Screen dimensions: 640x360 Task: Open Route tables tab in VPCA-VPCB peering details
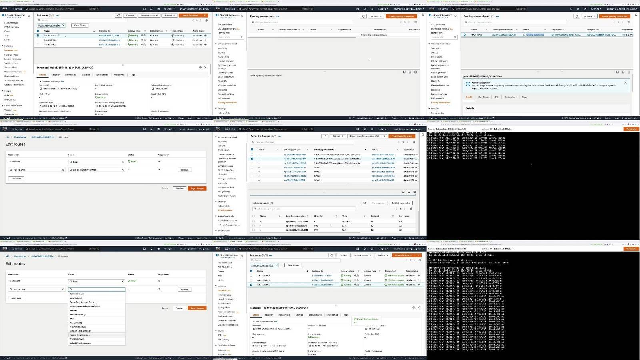click(510, 97)
